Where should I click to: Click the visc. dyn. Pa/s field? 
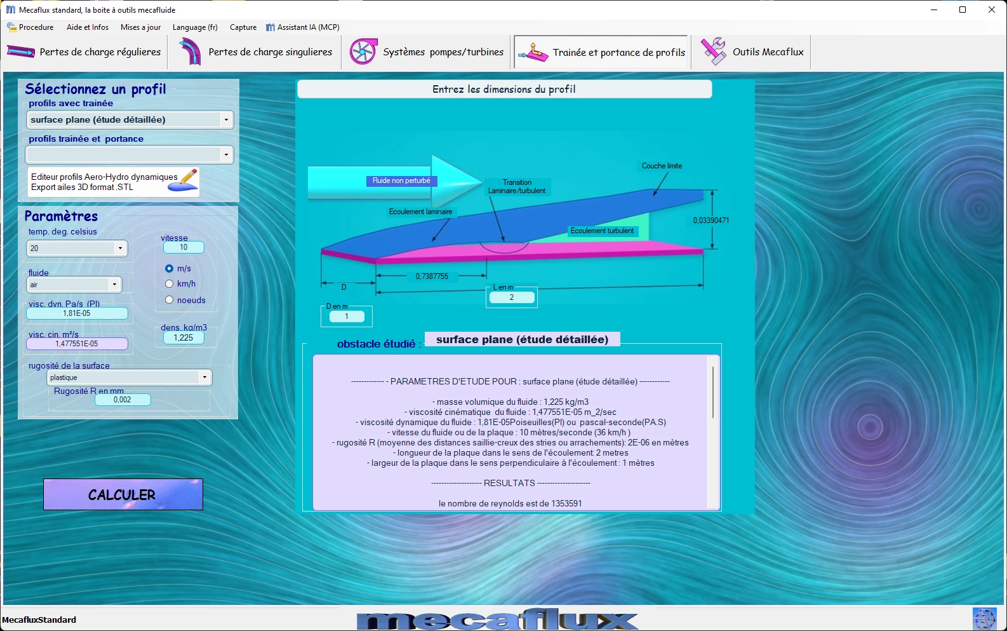tap(77, 313)
